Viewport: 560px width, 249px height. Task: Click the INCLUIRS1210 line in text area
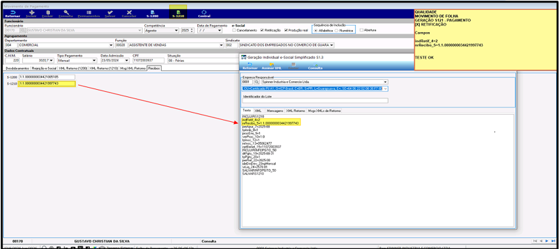[x=253, y=117]
